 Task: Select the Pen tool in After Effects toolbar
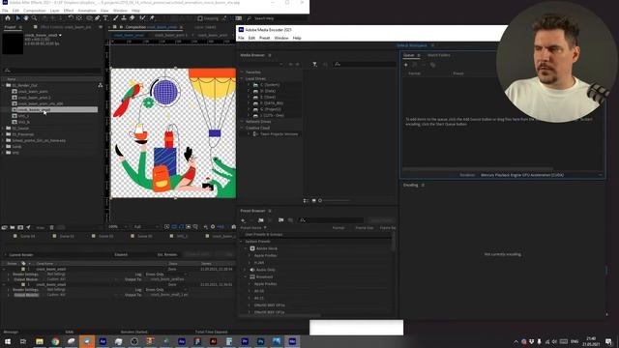click(97, 18)
